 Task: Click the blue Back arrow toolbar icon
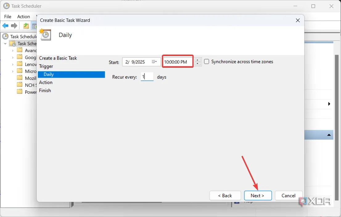coord(6,26)
